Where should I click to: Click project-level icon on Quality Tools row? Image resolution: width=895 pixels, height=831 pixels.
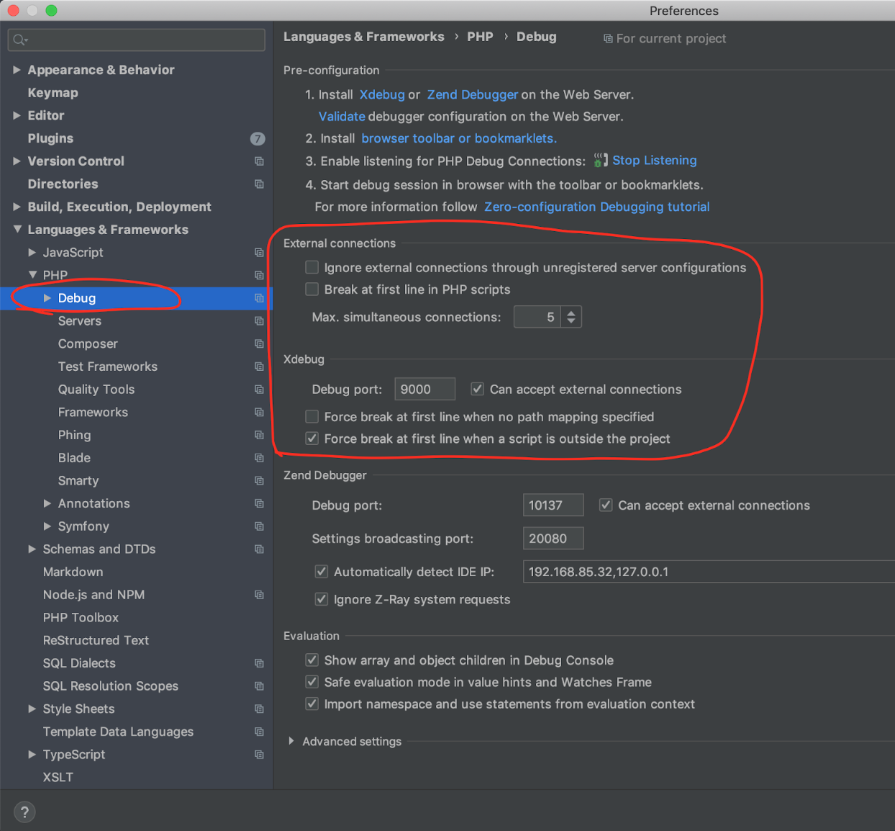[x=259, y=390]
